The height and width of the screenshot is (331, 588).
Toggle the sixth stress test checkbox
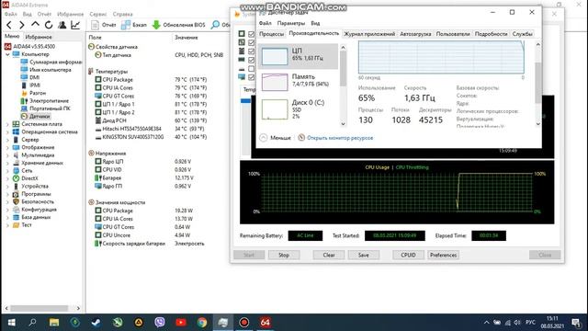point(251,77)
